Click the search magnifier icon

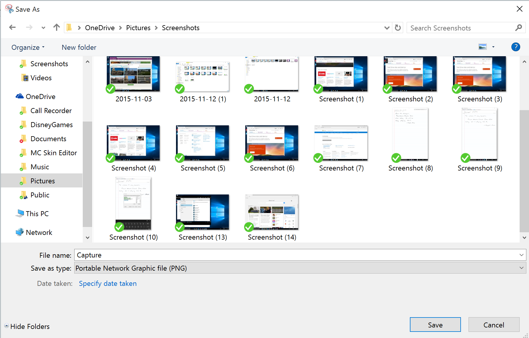coord(518,28)
